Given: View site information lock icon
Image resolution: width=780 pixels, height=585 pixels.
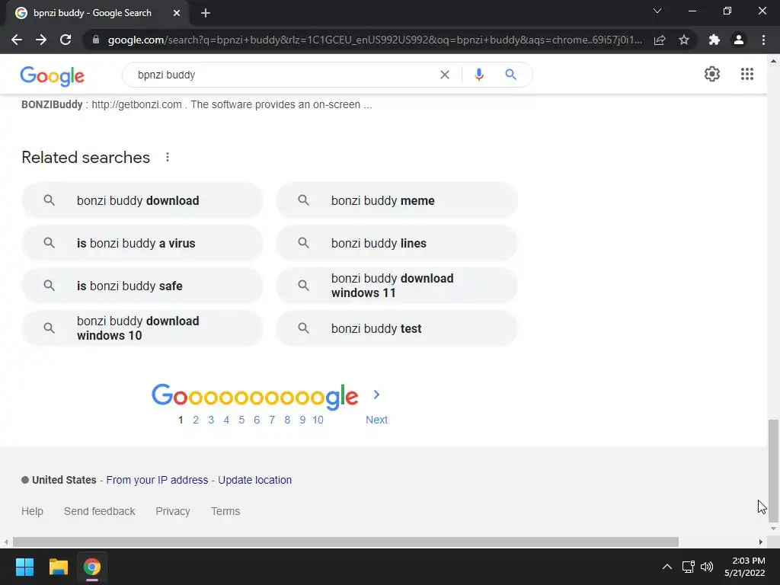Looking at the screenshot, I should click(96, 40).
